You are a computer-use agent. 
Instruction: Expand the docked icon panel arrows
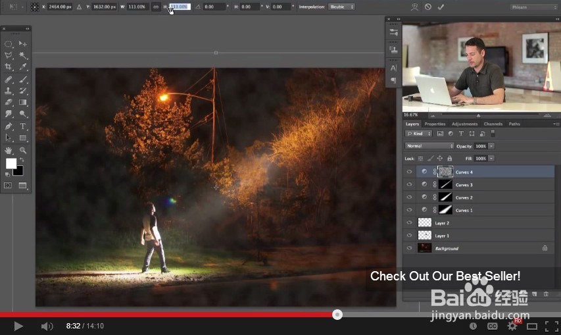tap(398, 19)
